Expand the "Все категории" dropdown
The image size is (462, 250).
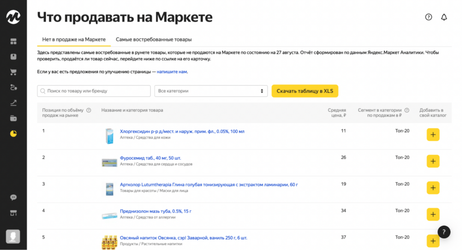pos(211,91)
